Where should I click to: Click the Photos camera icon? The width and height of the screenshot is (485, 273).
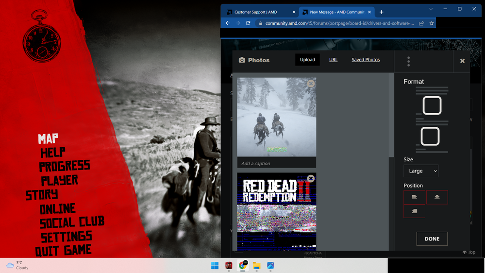(242, 60)
